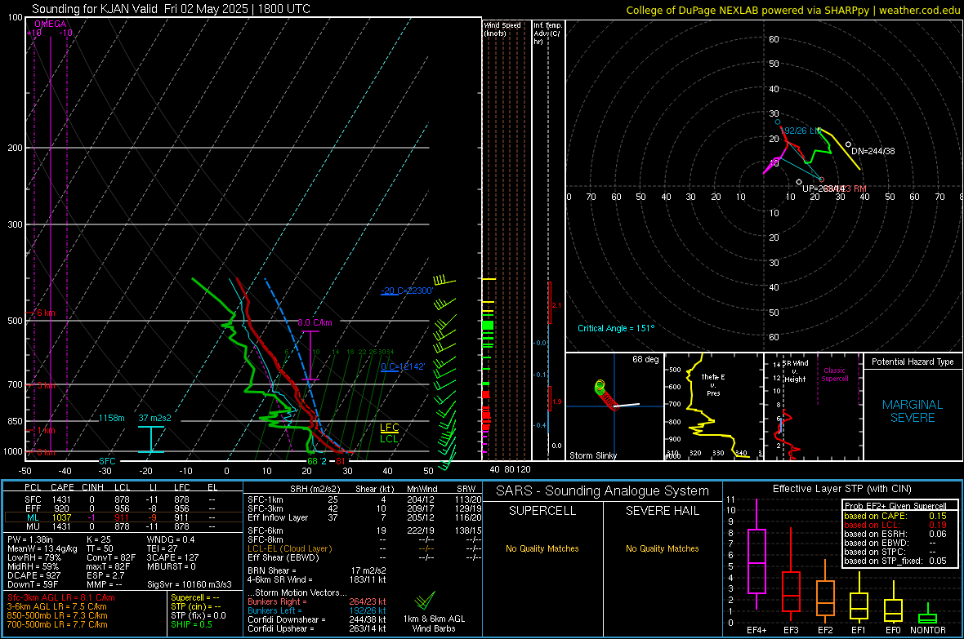Click the 'SigSvr = 10160 m3/s3' value
The height and width of the screenshot is (639, 964).
click(190, 585)
